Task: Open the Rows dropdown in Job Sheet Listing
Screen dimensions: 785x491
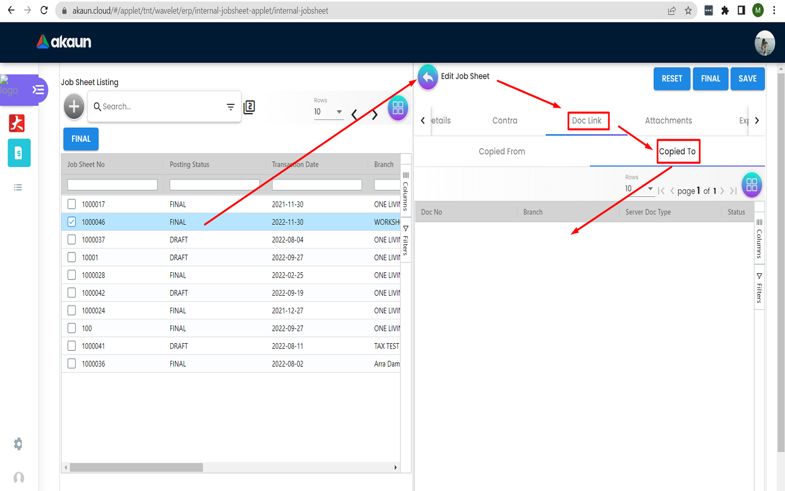Action: [x=328, y=112]
